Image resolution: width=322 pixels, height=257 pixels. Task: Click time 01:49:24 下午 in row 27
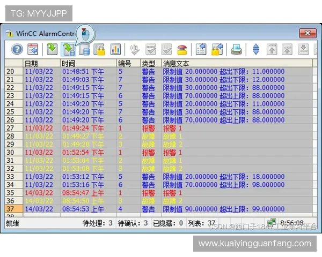click(x=83, y=128)
